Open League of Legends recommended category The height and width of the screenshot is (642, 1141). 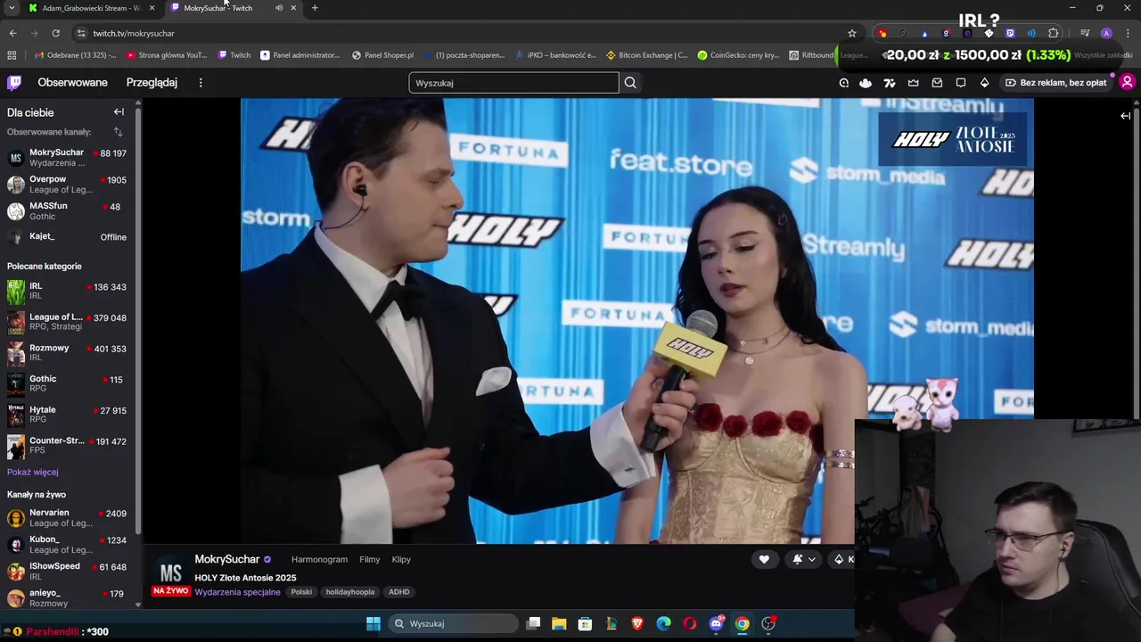pyautogui.click(x=68, y=322)
